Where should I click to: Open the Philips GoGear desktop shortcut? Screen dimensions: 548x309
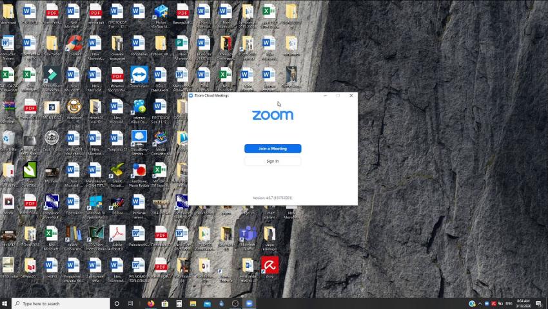[x=161, y=15]
